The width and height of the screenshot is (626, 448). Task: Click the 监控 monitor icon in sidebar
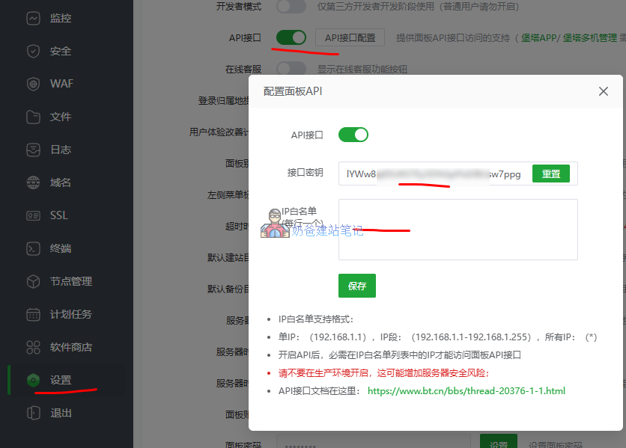(x=33, y=18)
